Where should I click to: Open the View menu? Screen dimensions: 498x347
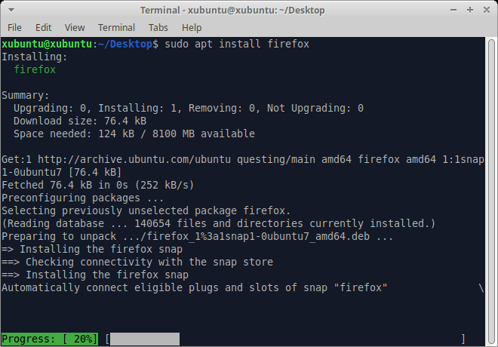(x=75, y=28)
